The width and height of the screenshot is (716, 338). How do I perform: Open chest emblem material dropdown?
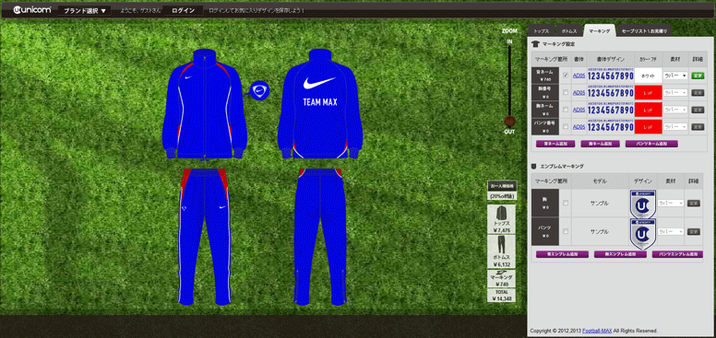671,204
